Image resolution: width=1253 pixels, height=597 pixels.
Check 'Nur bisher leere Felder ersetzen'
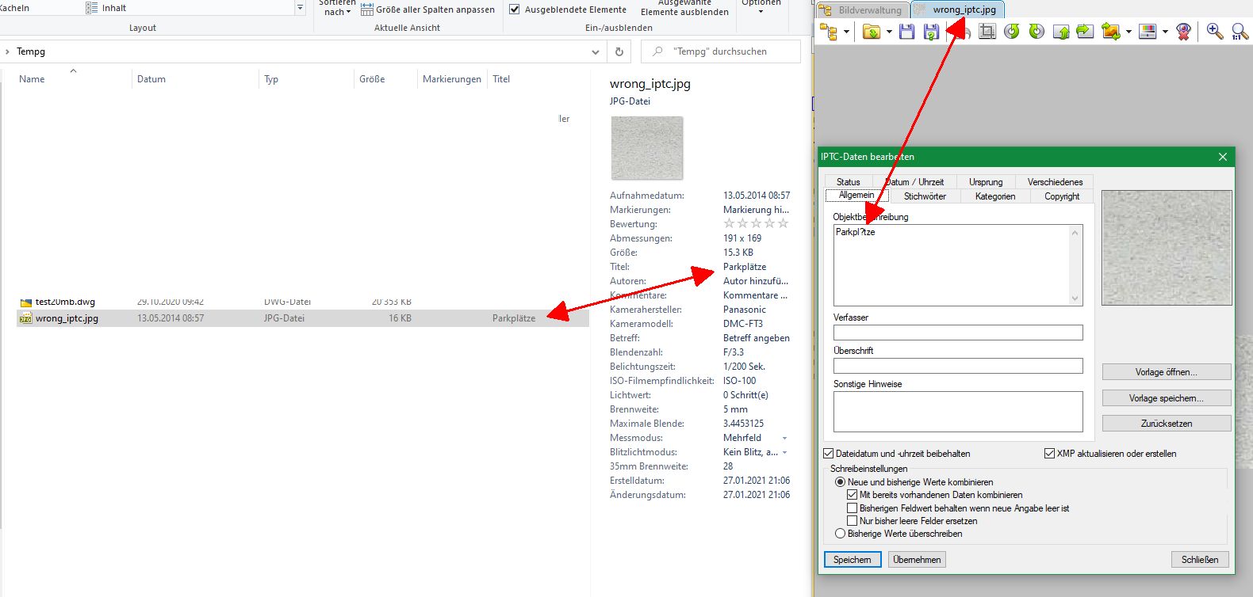click(x=853, y=521)
